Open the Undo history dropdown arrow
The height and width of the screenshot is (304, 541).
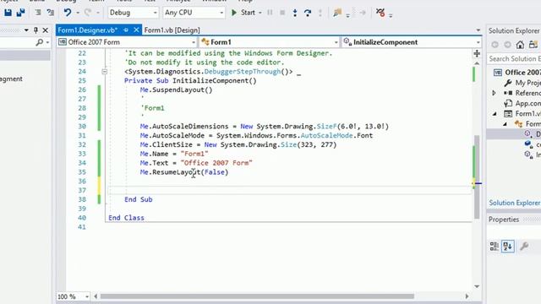(x=78, y=13)
